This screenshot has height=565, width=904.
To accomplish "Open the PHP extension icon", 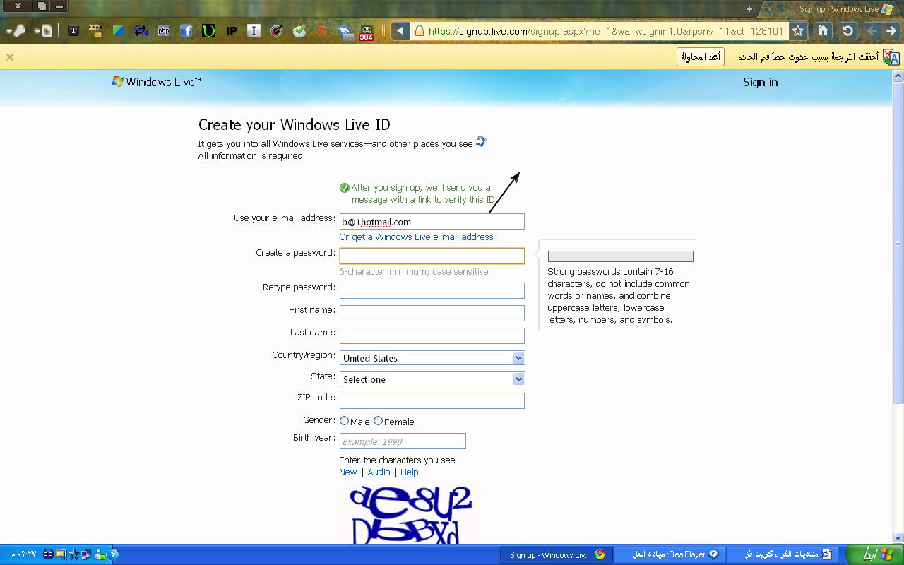I will click(164, 31).
